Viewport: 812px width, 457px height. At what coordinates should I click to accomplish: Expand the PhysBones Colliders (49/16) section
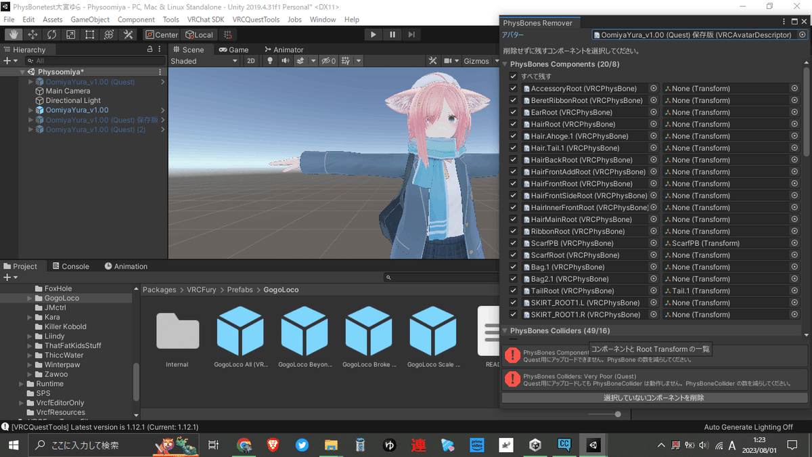[x=504, y=330]
